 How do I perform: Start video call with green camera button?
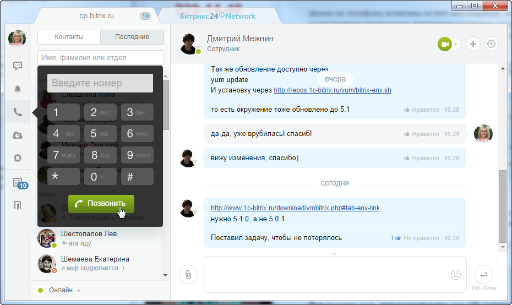point(445,44)
